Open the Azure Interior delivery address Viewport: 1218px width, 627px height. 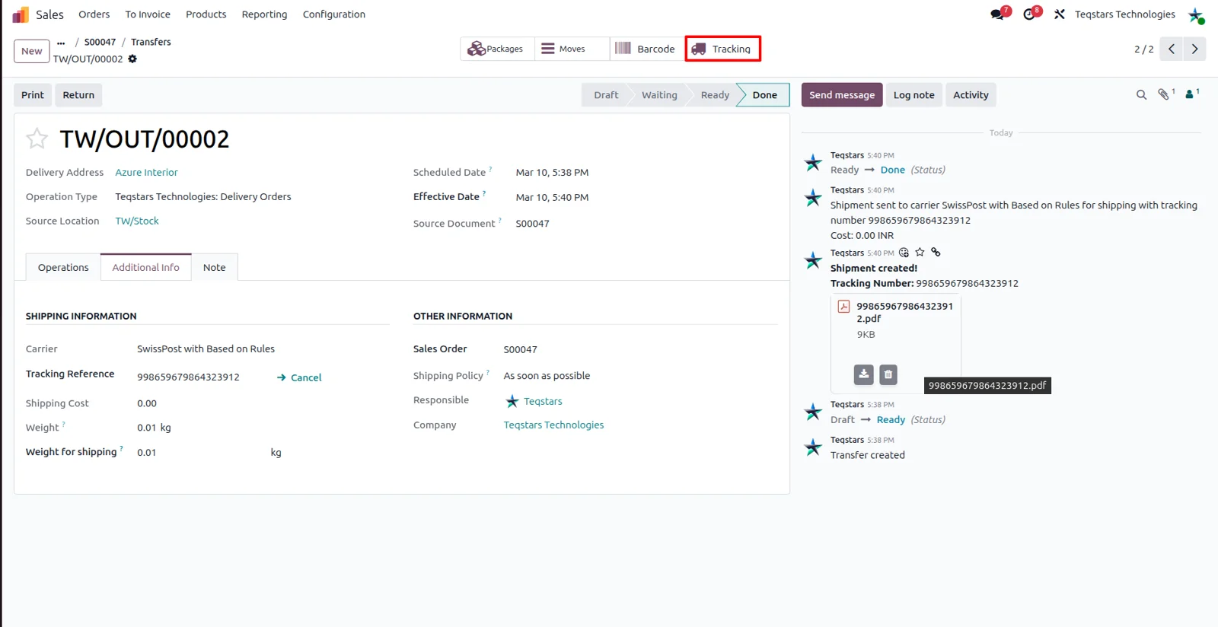(146, 173)
